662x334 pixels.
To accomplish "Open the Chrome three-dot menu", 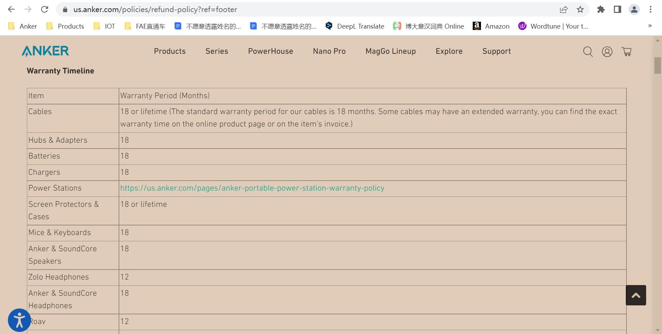I will (x=651, y=9).
